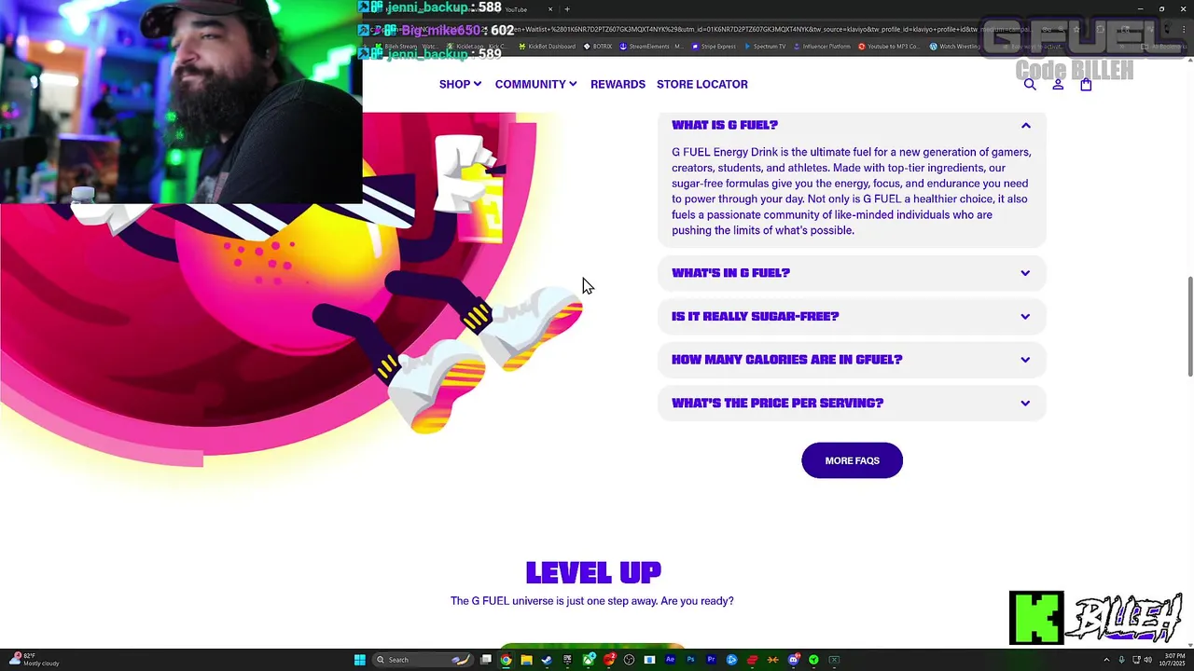Open the Xbox app on the taskbar
The height and width of the screenshot is (671, 1194).
588,660
